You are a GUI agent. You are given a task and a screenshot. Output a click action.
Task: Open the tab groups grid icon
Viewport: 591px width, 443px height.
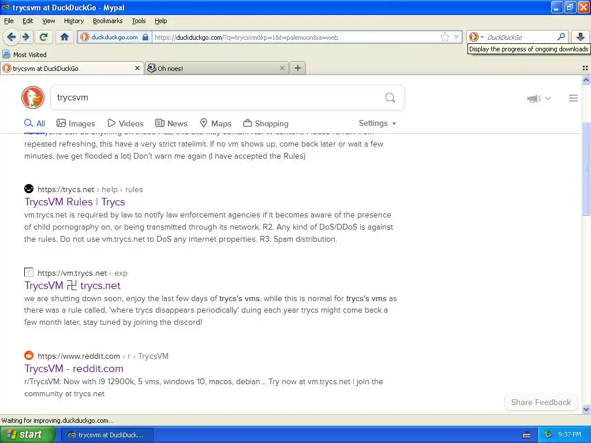[585, 68]
